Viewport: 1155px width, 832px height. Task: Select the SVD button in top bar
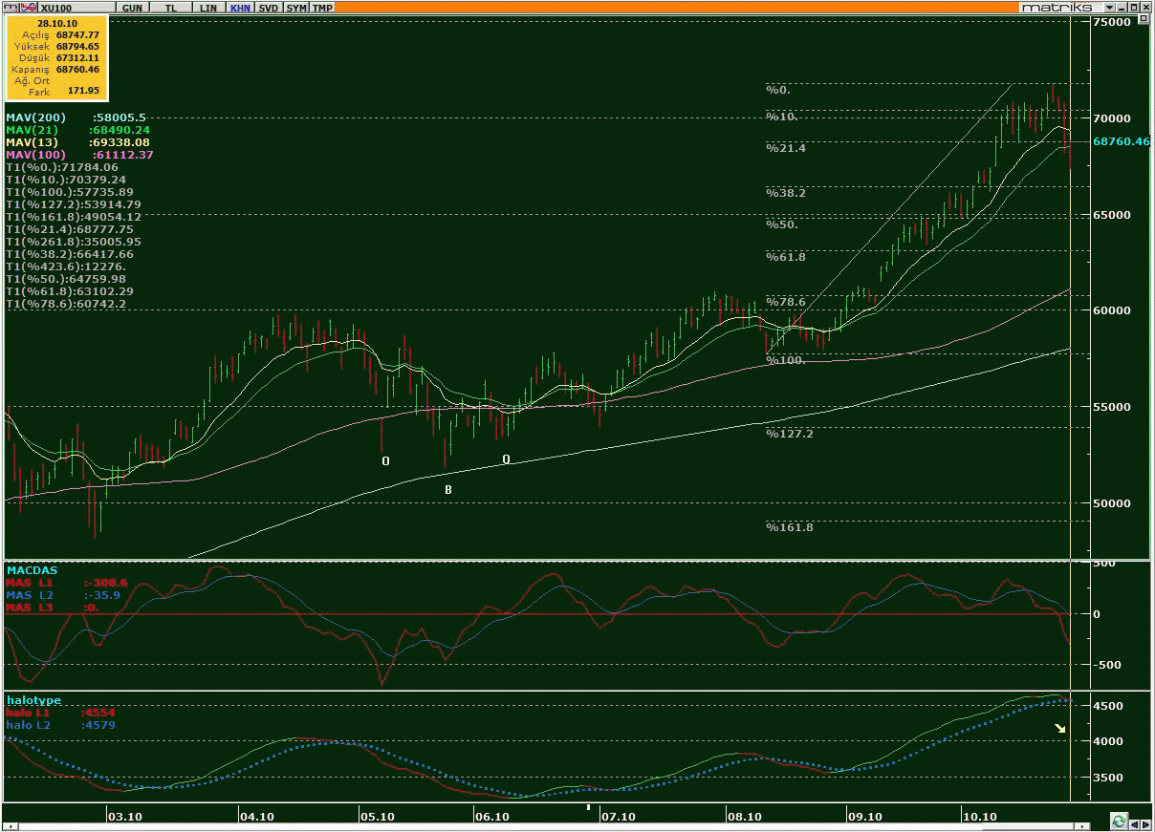270,8
